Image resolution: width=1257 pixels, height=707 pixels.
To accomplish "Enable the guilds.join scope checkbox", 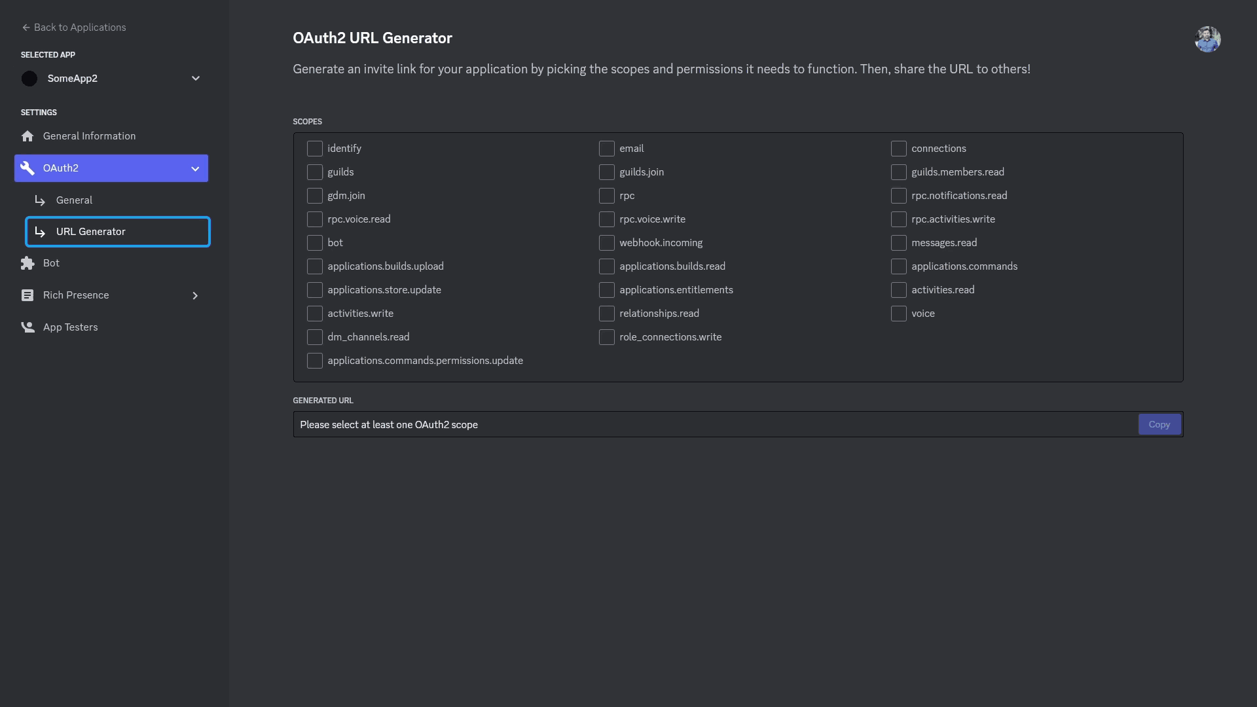I will (605, 172).
